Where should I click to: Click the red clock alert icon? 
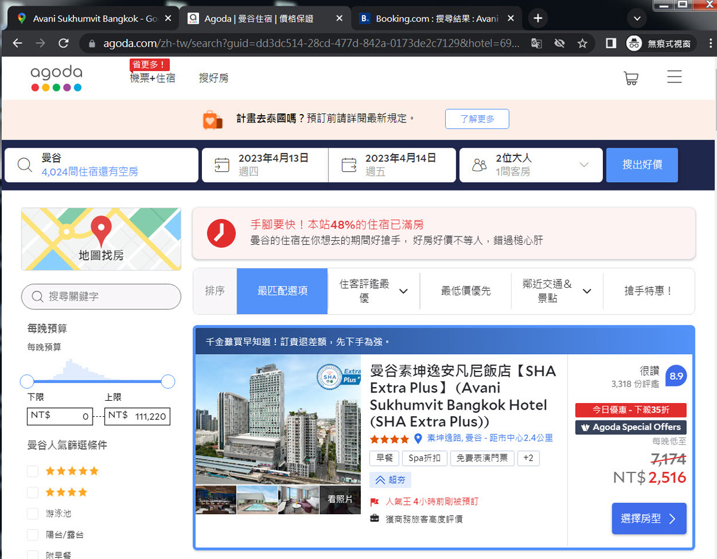221,233
